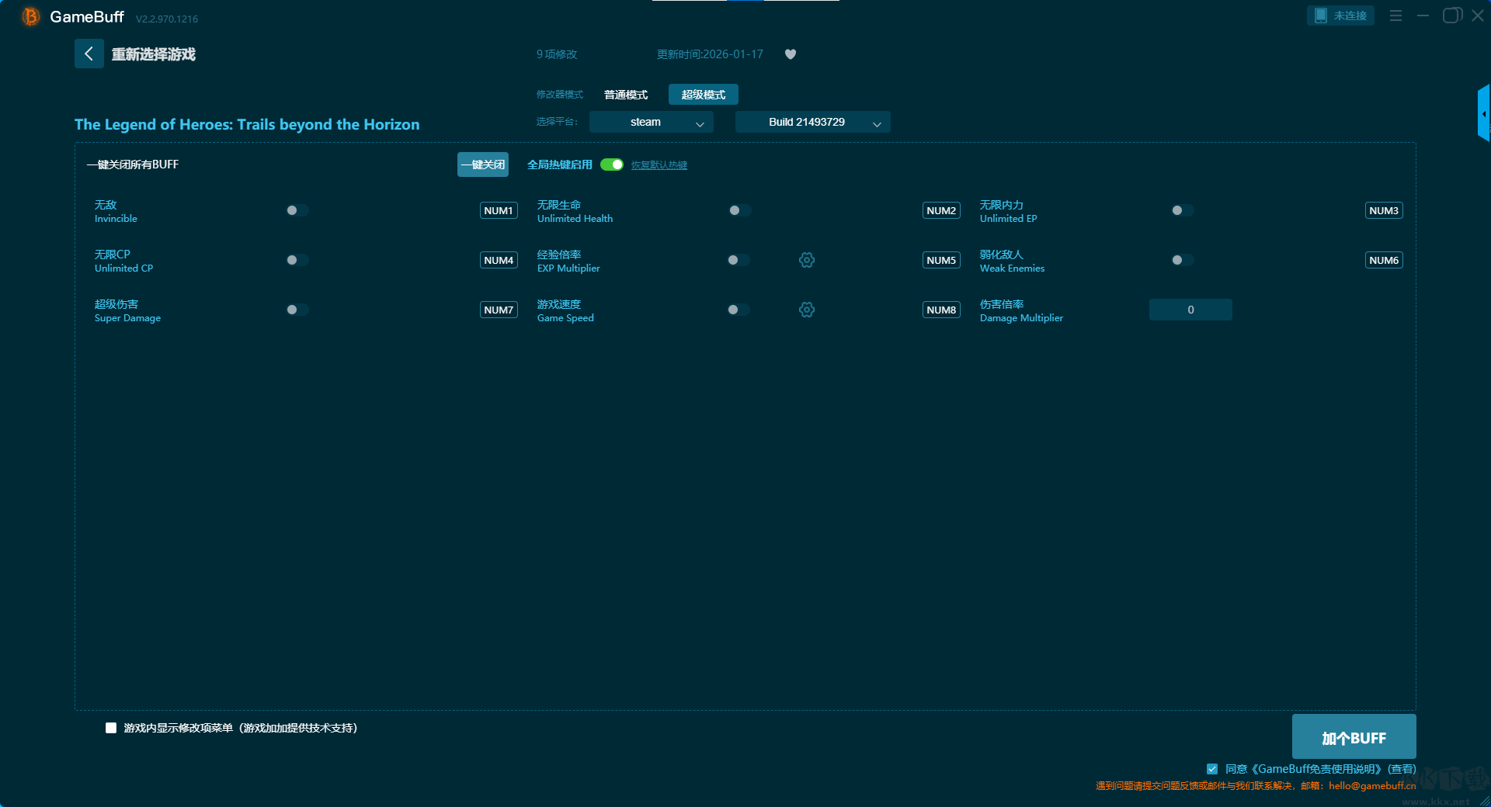The image size is (1491, 807).
Task: Click the 加个BUFF button
Action: pos(1353,737)
